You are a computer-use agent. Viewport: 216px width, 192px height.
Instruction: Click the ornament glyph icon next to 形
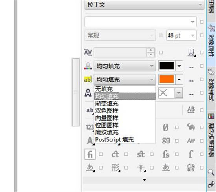141,168
